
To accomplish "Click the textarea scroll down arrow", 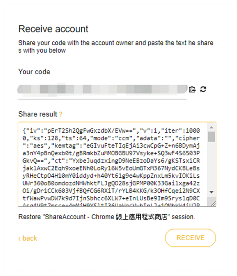I will pos(212,192).
